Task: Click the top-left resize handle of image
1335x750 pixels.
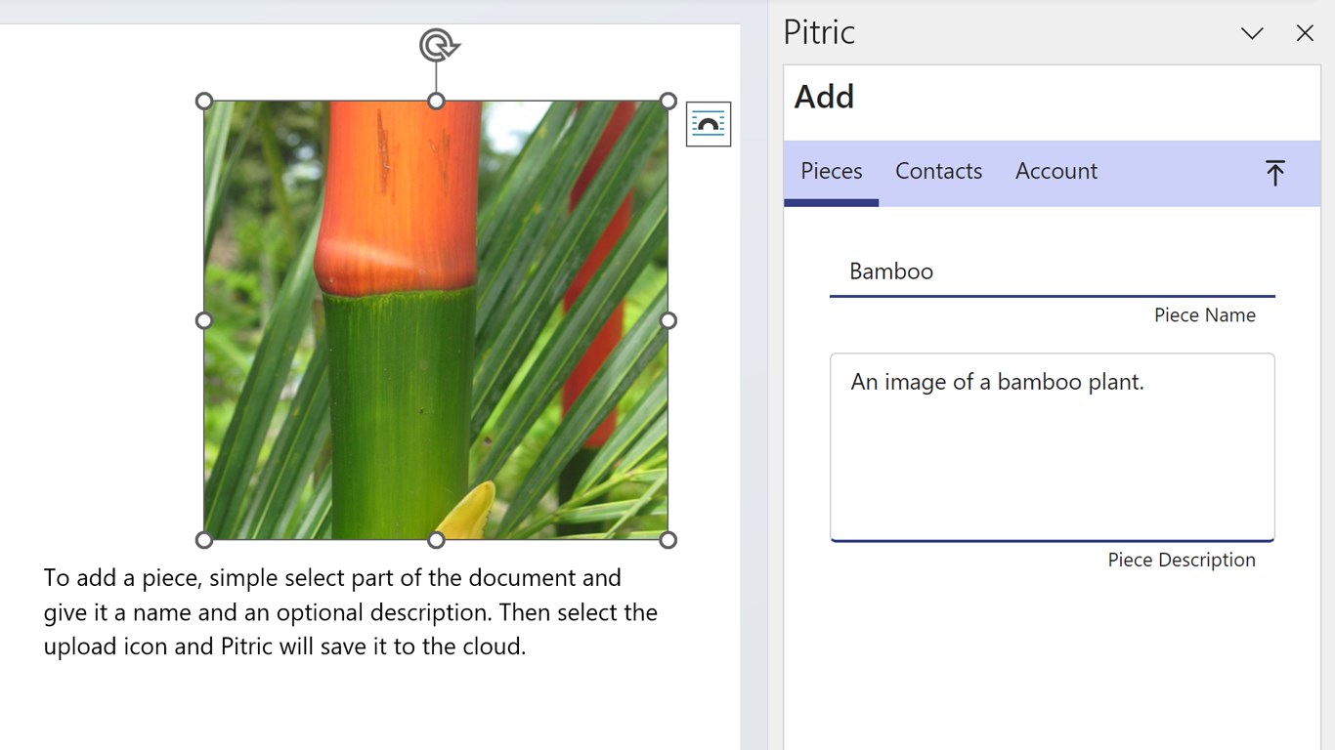Action: click(x=204, y=101)
